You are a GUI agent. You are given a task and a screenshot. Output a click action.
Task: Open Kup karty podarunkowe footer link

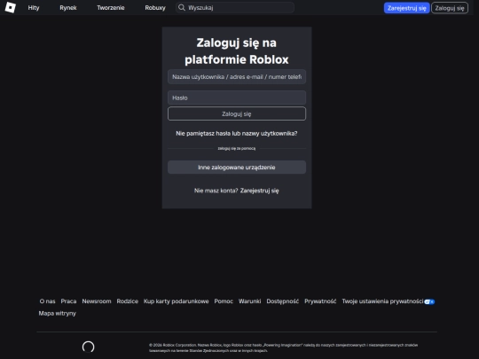pyautogui.click(x=176, y=301)
